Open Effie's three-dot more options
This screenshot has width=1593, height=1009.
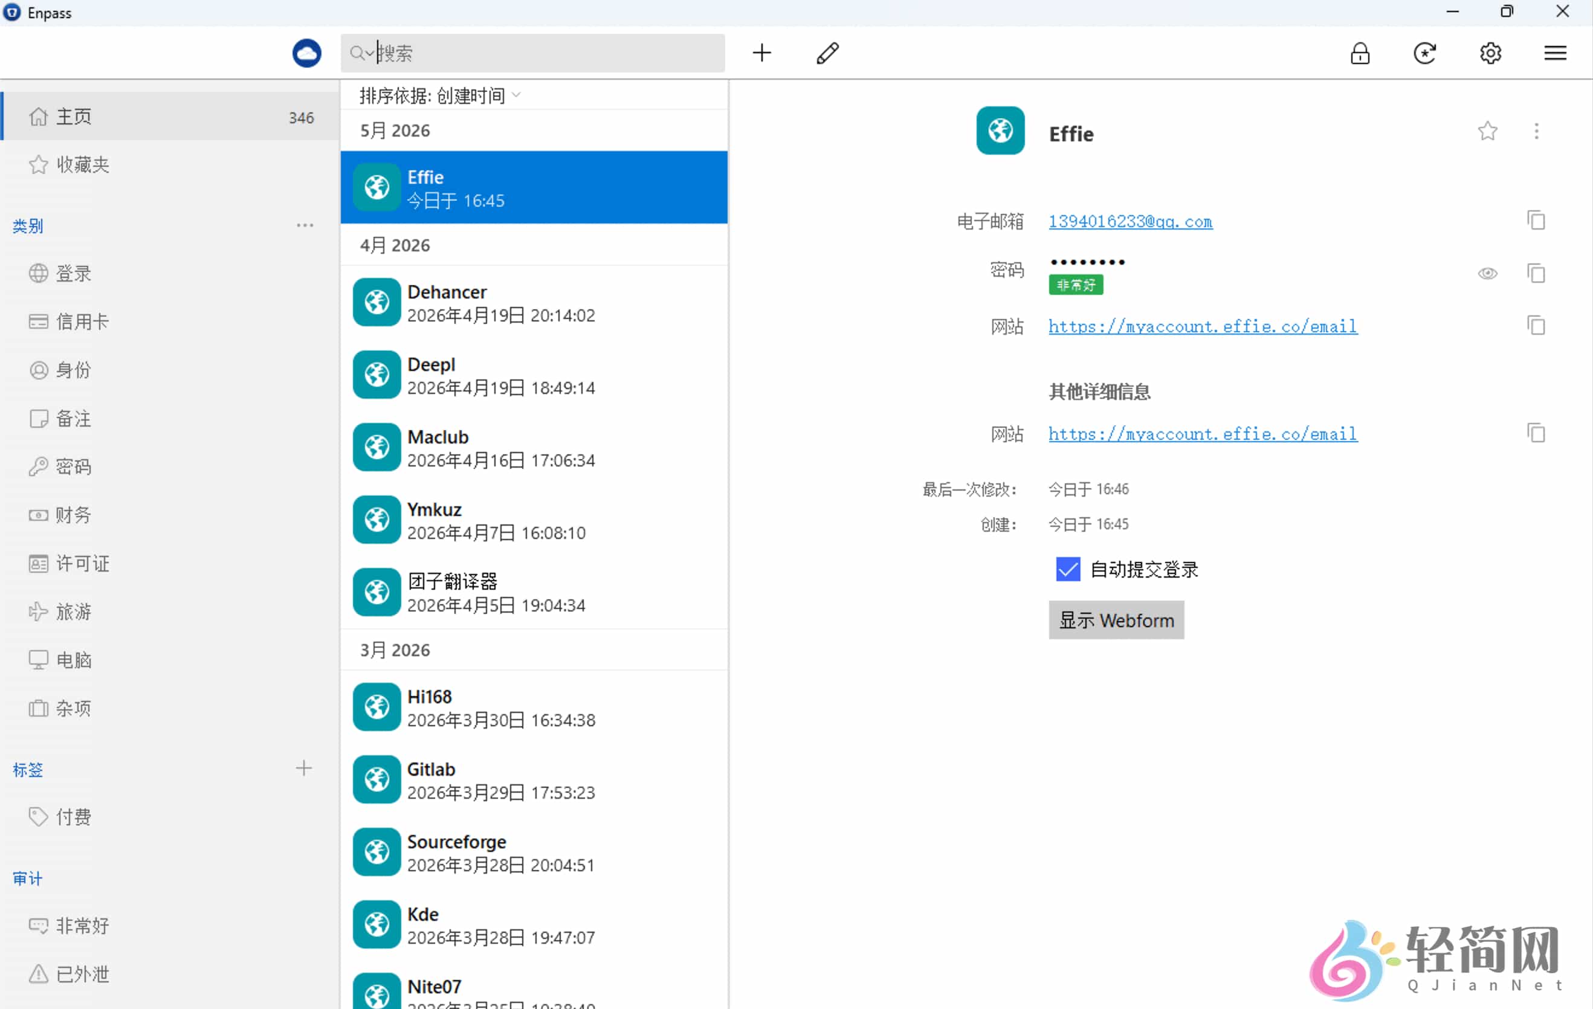pos(1536,131)
